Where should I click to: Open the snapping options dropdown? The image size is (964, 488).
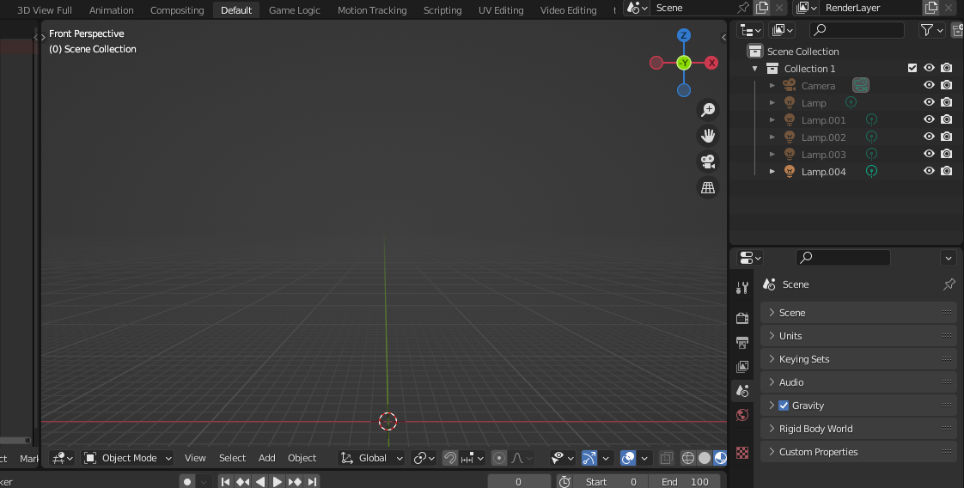pyautogui.click(x=473, y=458)
